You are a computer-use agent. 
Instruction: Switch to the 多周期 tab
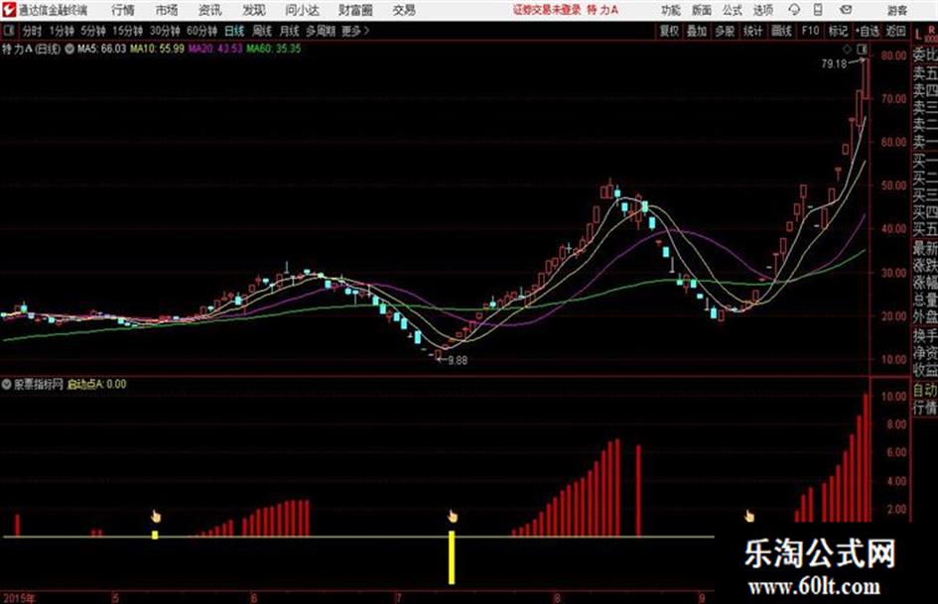point(321,31)
